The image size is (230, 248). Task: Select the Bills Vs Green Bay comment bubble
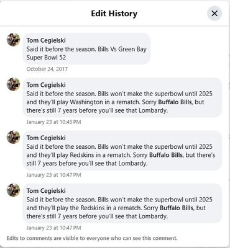coord(86,49)
